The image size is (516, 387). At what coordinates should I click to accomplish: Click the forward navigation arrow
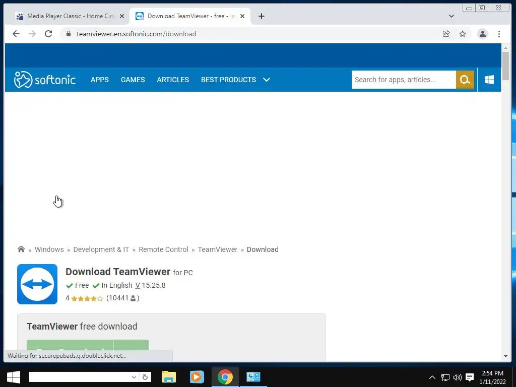(x=32, y=34)
